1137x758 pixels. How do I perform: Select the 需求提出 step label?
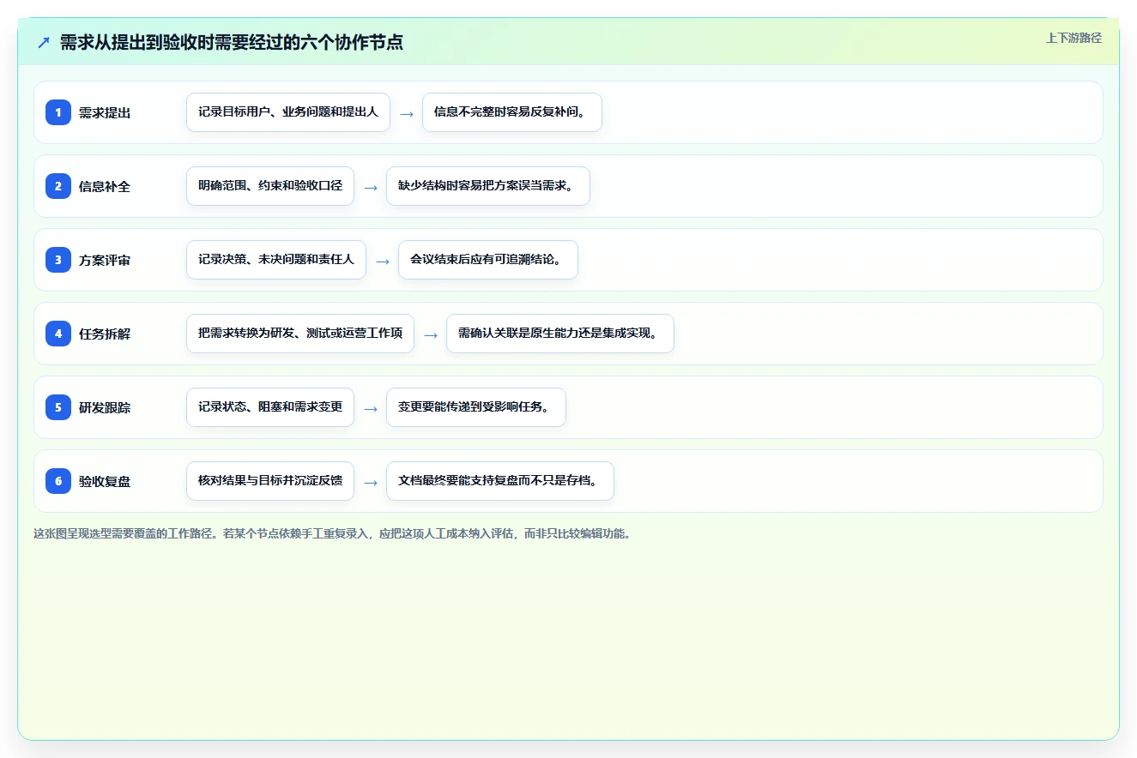(x=105, y=112)
